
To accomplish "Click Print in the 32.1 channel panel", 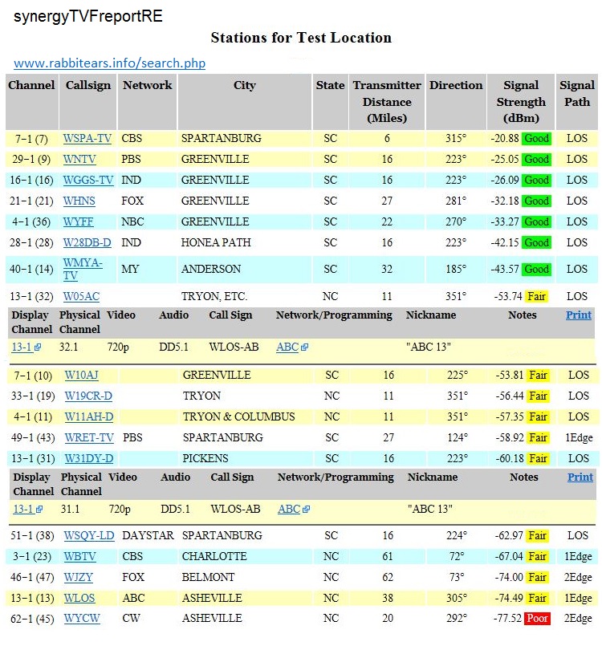I will (x=579, y=315).
